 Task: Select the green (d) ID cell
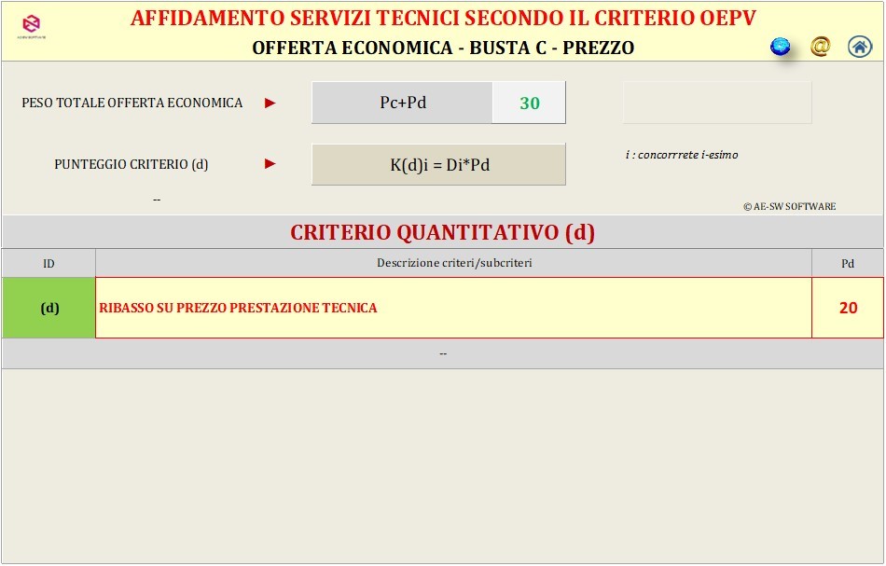(49, 308)
